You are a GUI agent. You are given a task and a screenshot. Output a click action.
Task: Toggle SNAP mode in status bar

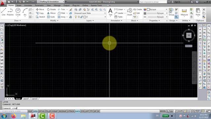click(30, 111)
